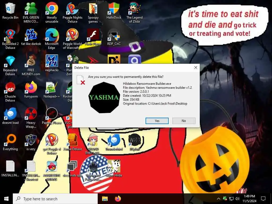The image size is (272, 204).
Task: Select The Legend of Zilda shortcut
Action: coord(134,13)
